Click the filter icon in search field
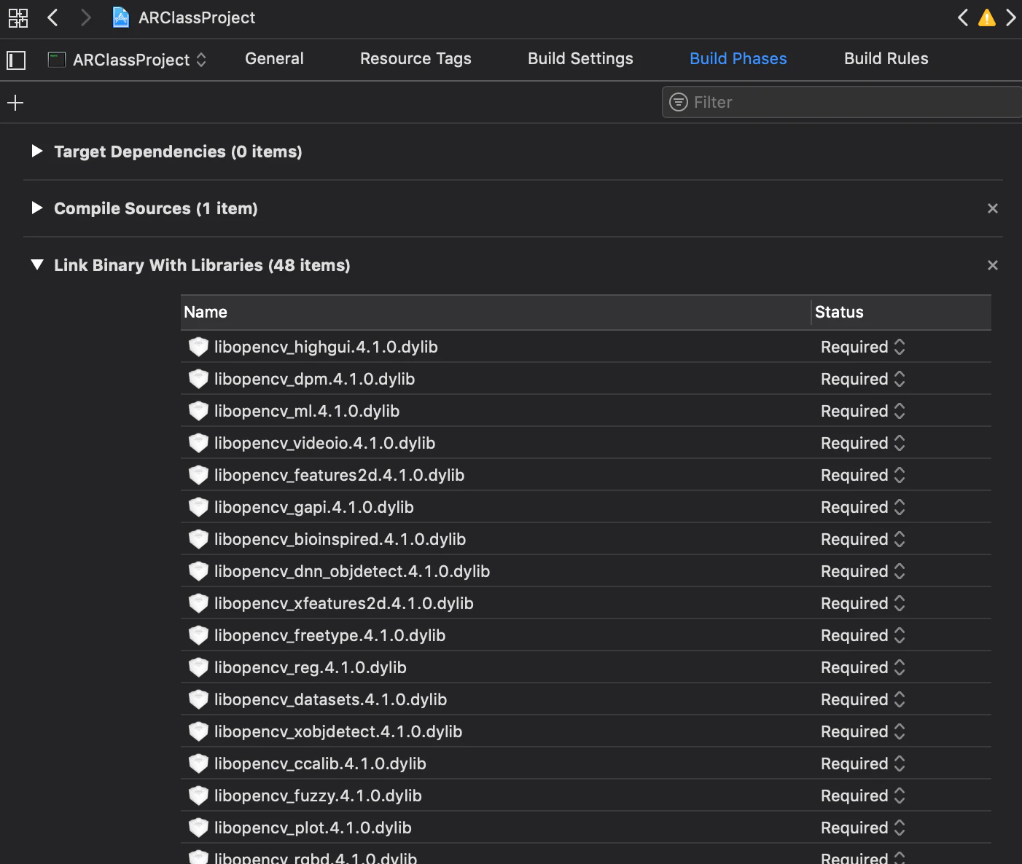Screen dimensions: 1022x864 (679, 102)
